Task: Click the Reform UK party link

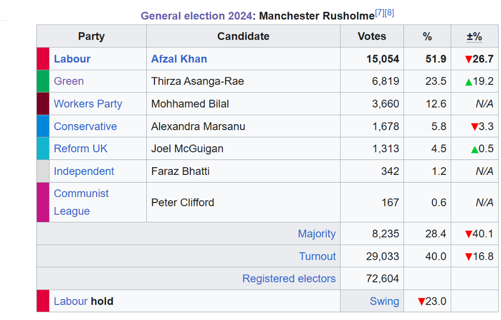Action: pyautogui.click(x=81, y=148)
